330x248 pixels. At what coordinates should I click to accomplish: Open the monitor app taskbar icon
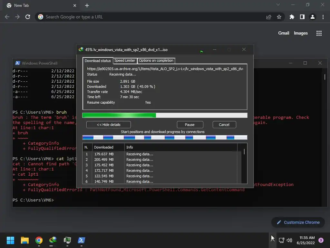67,240
